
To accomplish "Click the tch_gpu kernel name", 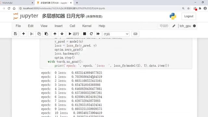I will point(185,26).
